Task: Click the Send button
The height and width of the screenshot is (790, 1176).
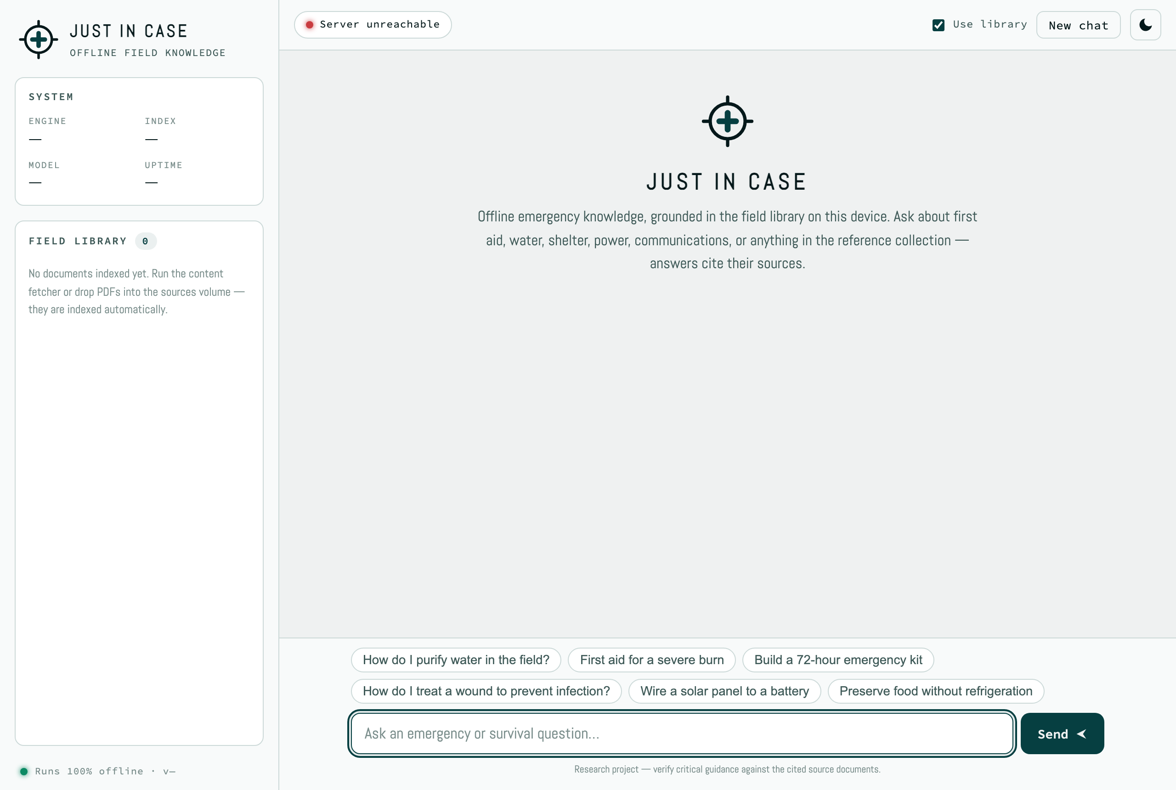Action: [1062, 734]
